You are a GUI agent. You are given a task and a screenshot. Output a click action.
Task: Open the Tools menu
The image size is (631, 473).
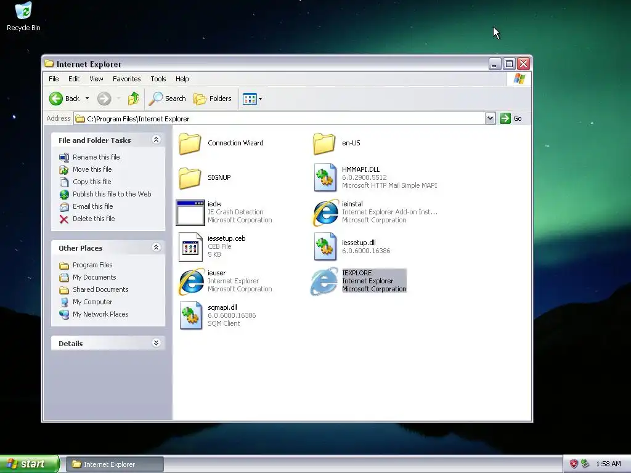pyautogui.click(x=158, y=79)
